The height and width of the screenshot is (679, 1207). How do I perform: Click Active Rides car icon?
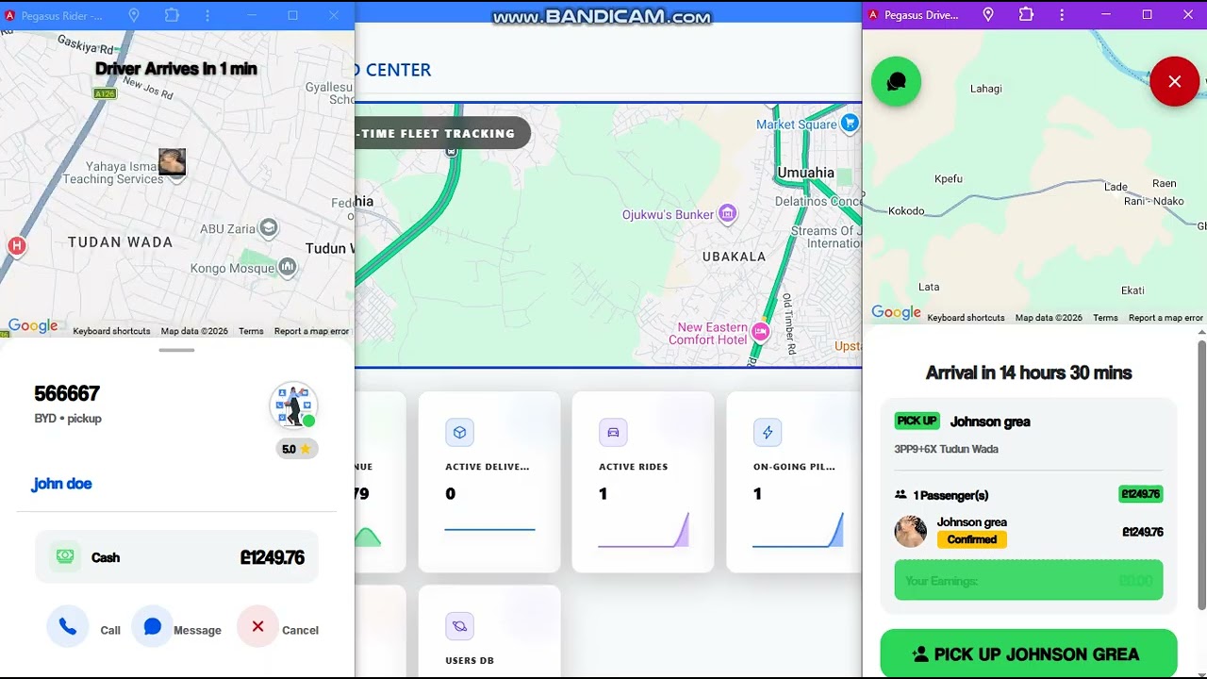[613, 432]
